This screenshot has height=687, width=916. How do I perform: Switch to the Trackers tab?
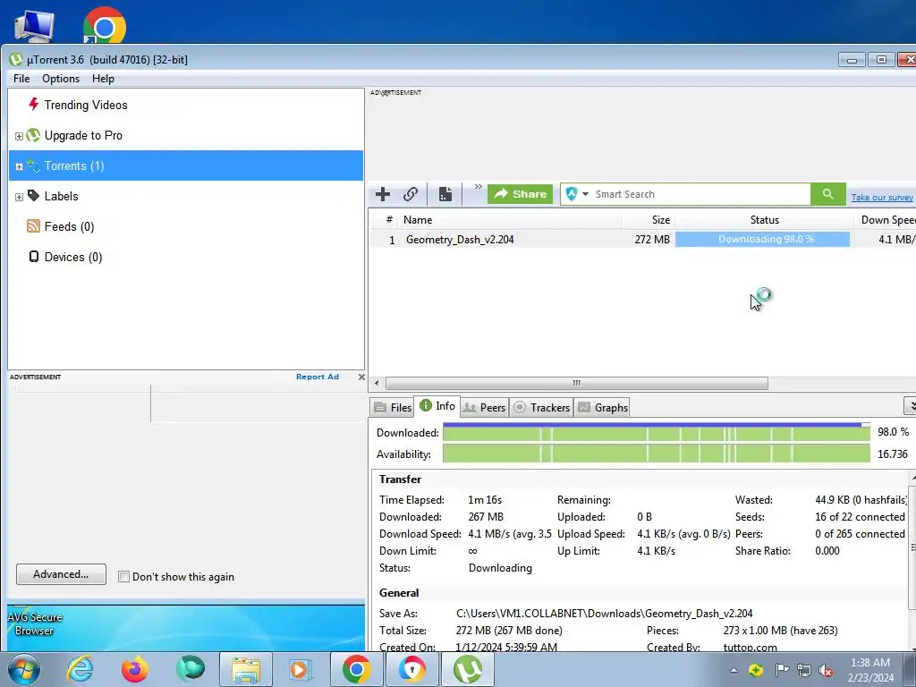[541, 407]
